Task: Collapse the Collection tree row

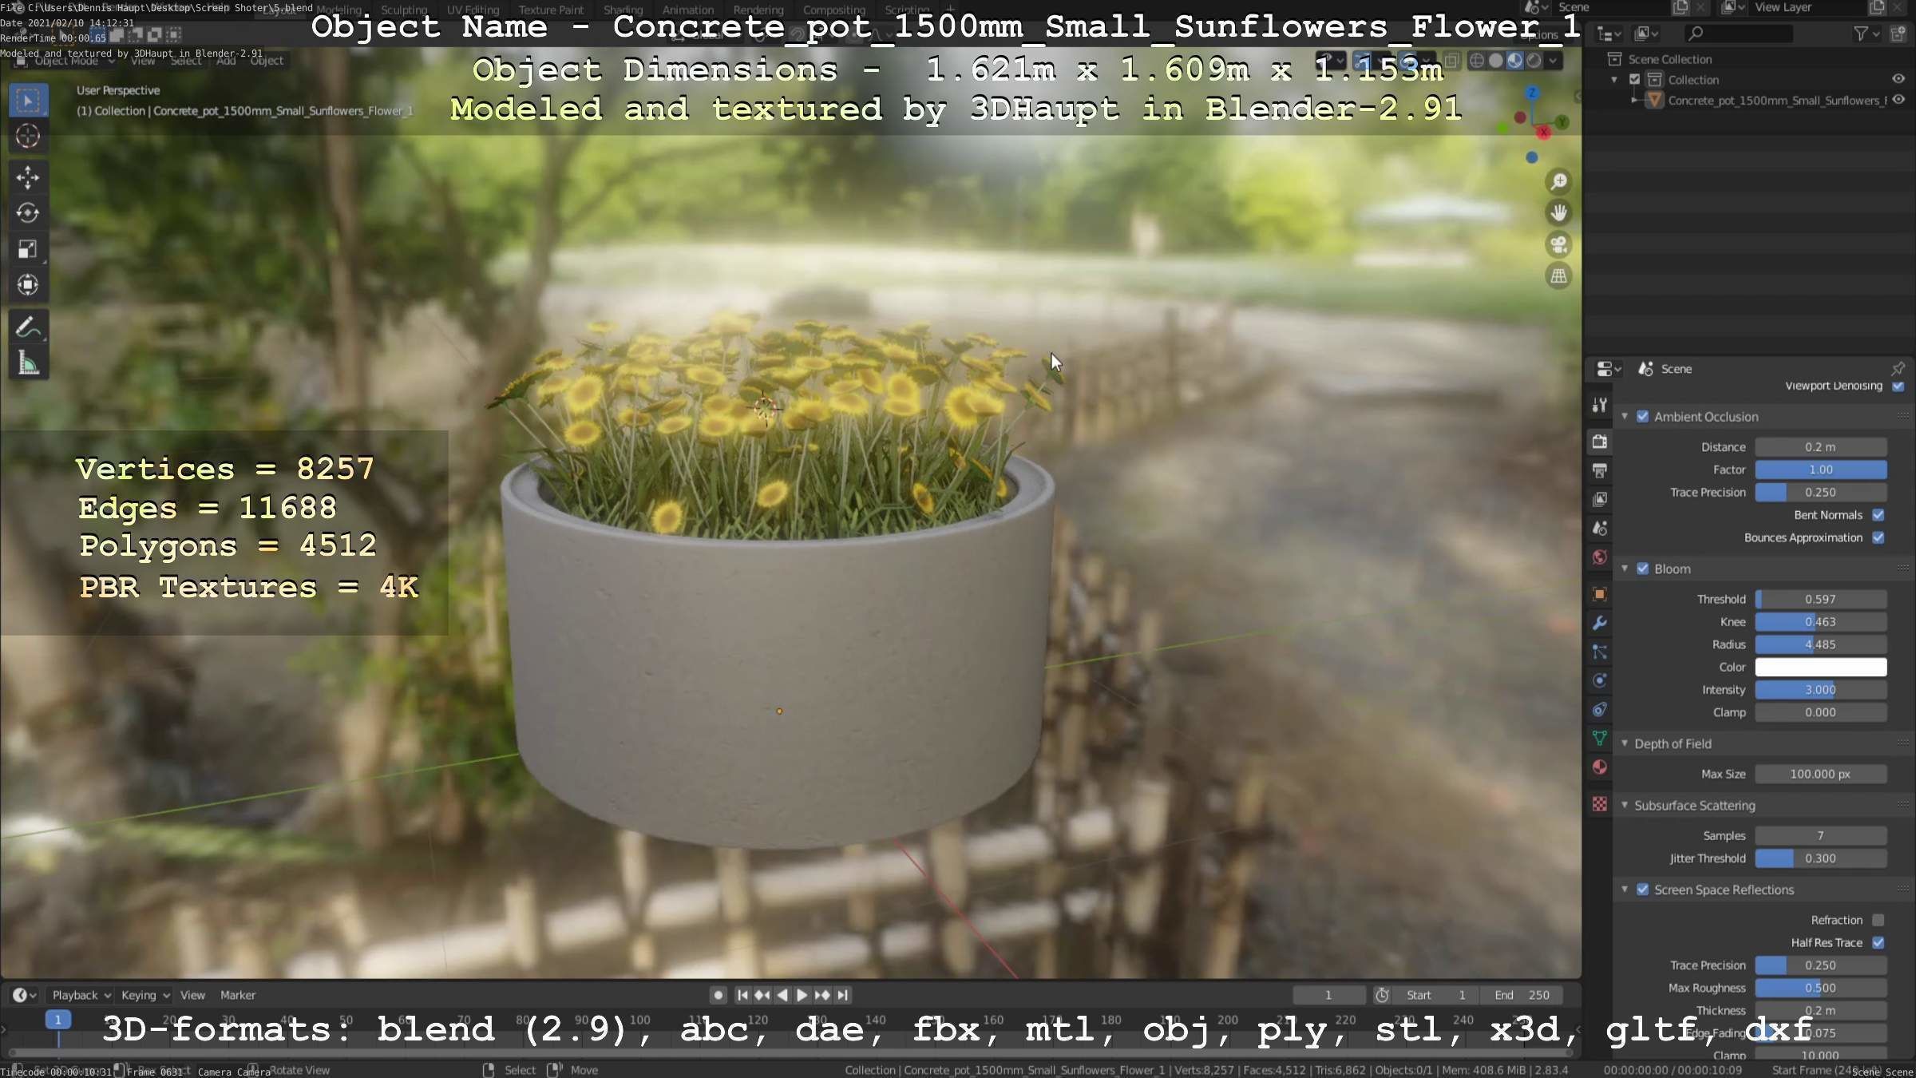Action: [x=1615, y=79]
